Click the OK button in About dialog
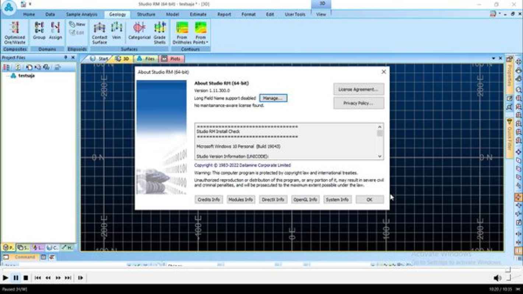Screen dimensions: 523x294 point(370,200)
